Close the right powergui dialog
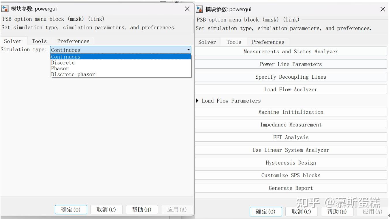This screenshot has height=219, width=390. [x=383, y=9]
